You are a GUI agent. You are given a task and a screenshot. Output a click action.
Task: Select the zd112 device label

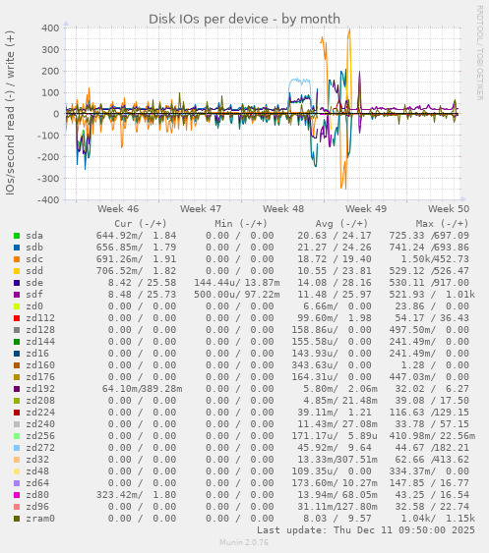(40, 318)
